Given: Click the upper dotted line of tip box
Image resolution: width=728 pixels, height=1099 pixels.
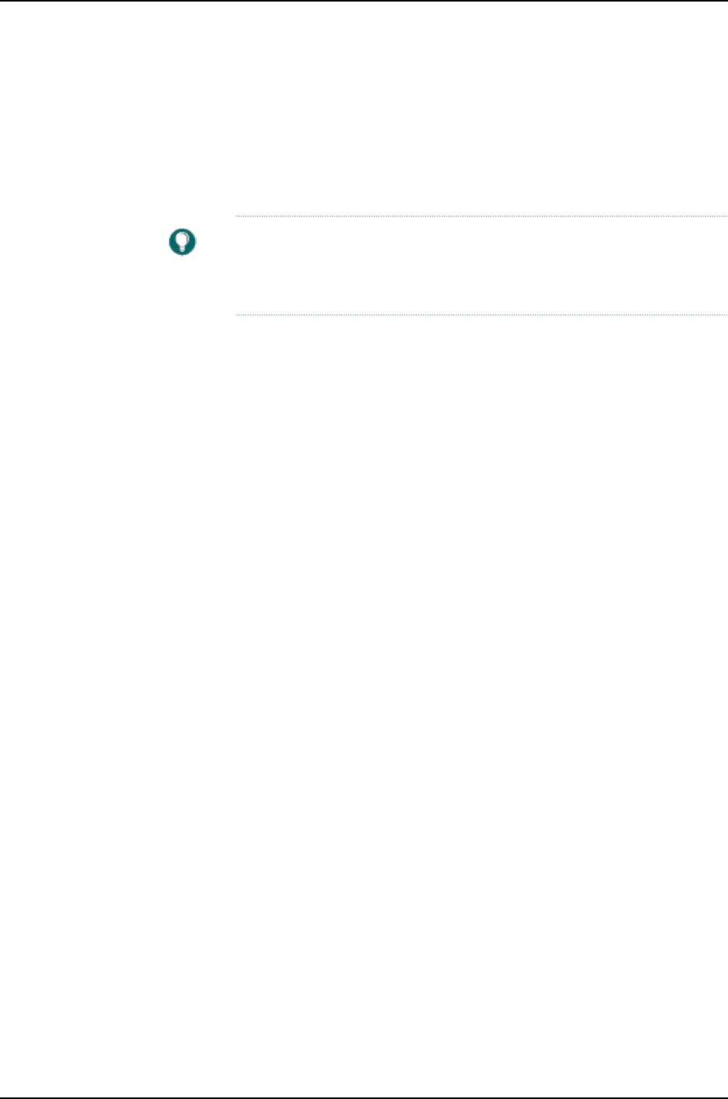Looking at the screenshot, I should click(x=481, y=215).
